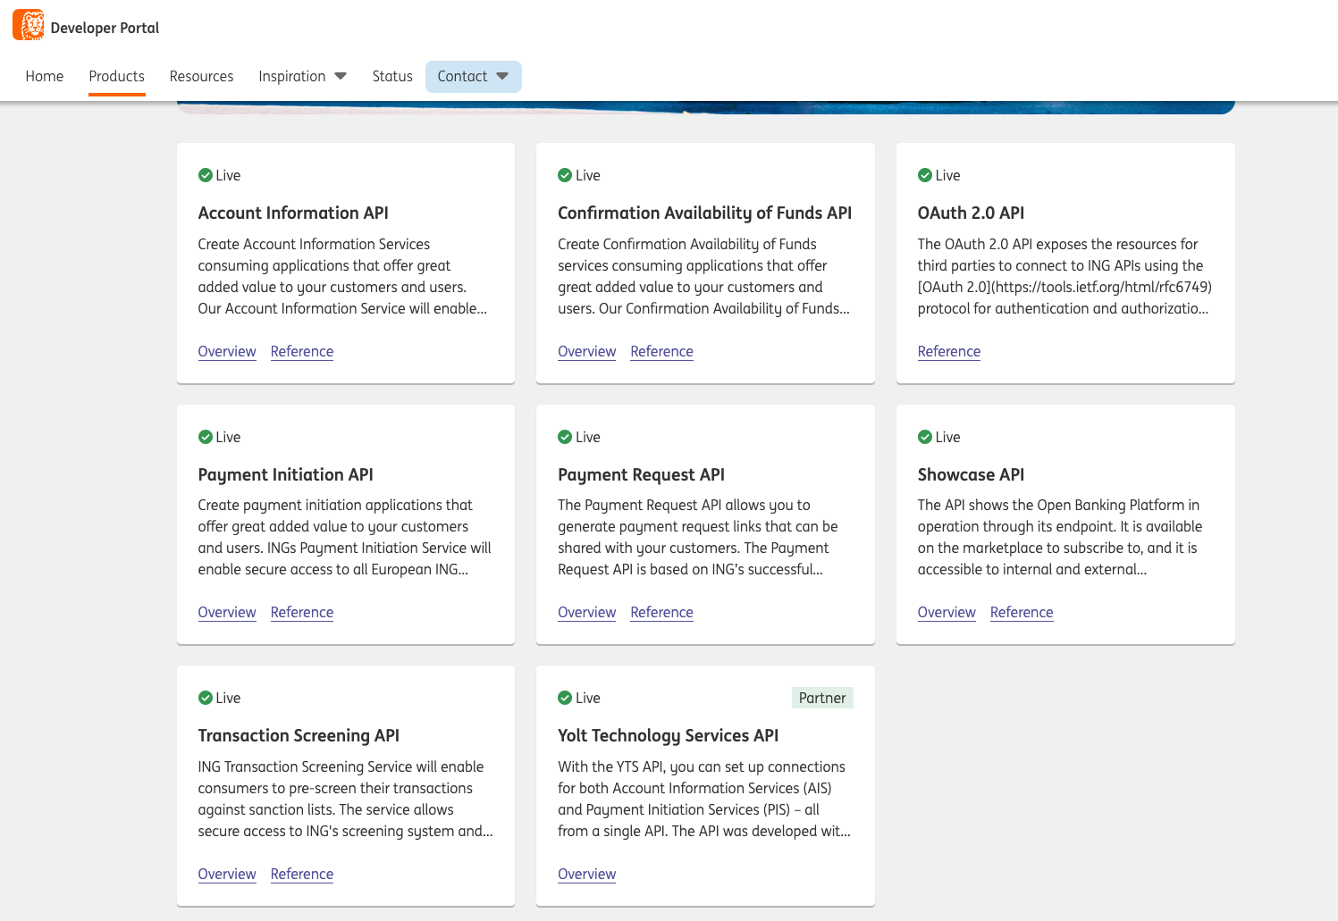Click the green Live icon on Account Information API
The width and height of the screenshot is (1338, 921).
point(206,175)
